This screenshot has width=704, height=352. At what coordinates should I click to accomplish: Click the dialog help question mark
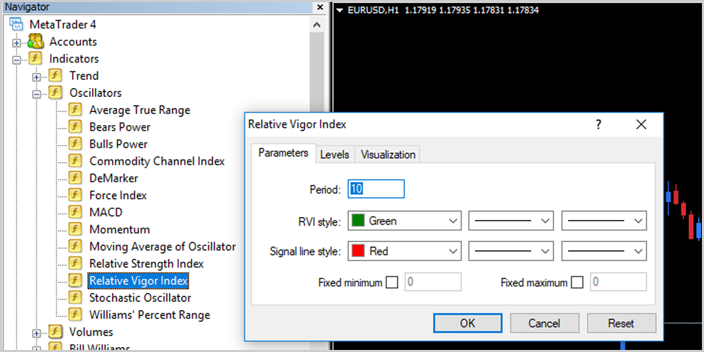[x=598, y=124]
